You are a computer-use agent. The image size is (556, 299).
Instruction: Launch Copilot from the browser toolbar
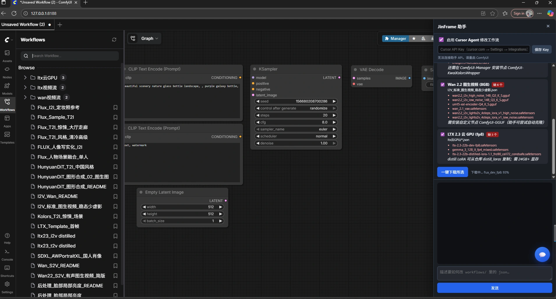[x=550, y=13]
